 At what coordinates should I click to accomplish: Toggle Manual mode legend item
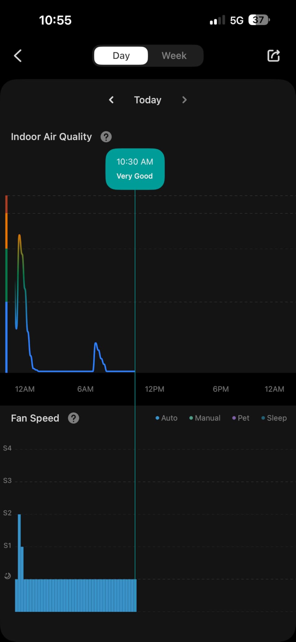pos(205,418)
